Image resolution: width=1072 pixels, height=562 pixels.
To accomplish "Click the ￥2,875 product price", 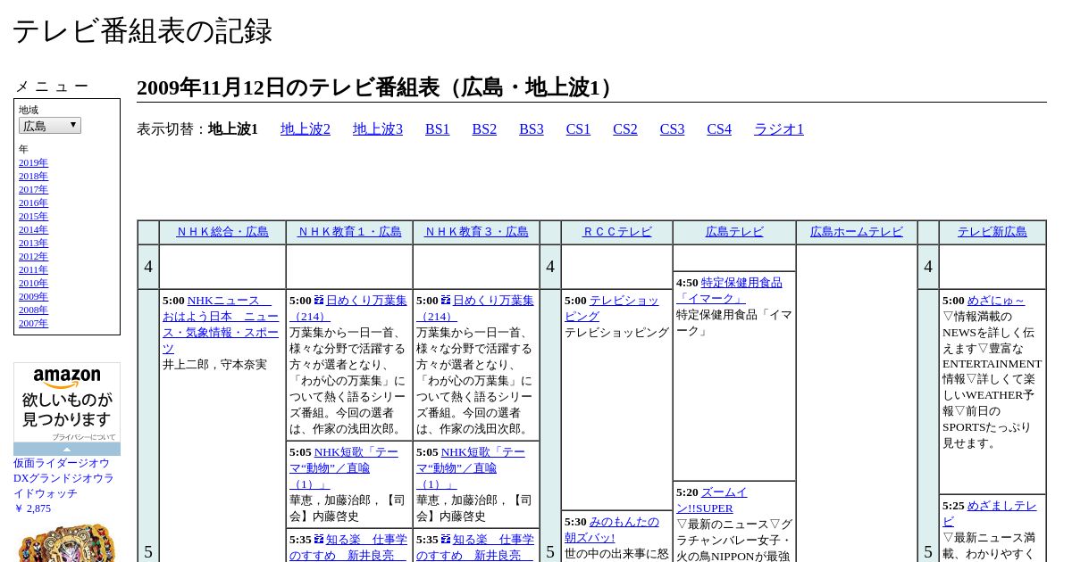I will click(32, 508).
